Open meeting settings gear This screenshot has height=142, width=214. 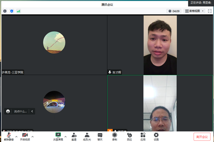click(x=156, y=137)
